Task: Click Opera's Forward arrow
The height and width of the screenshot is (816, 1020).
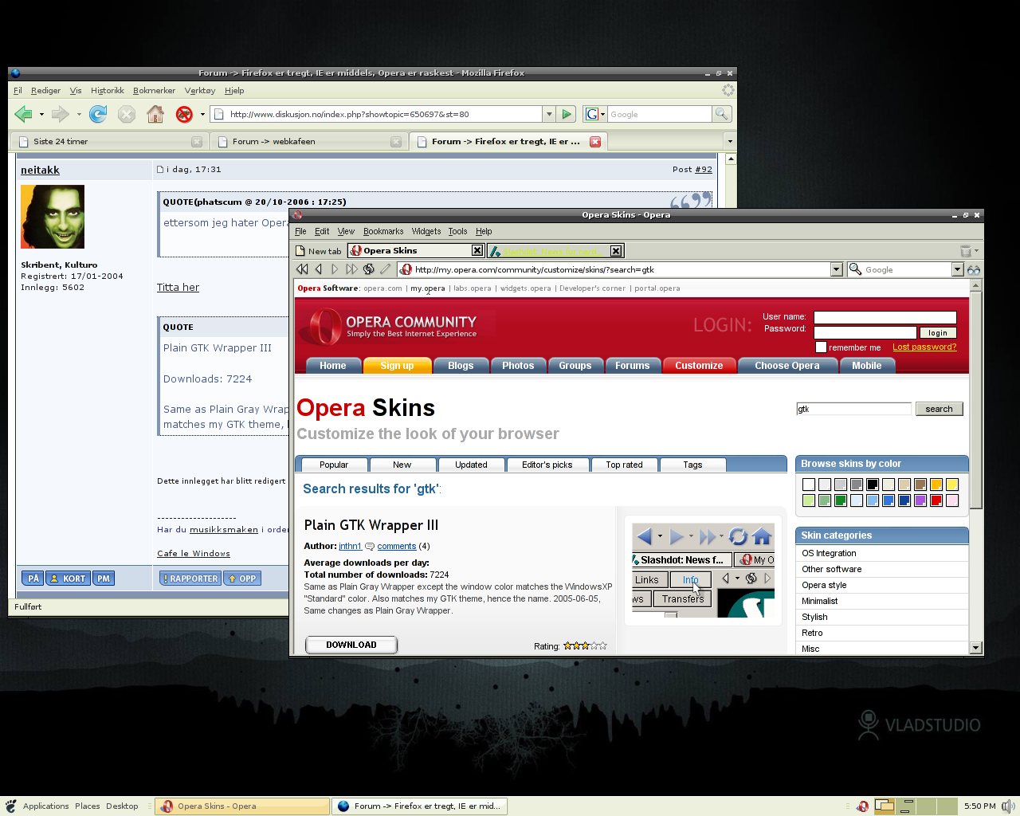Action: coord(335,269)
